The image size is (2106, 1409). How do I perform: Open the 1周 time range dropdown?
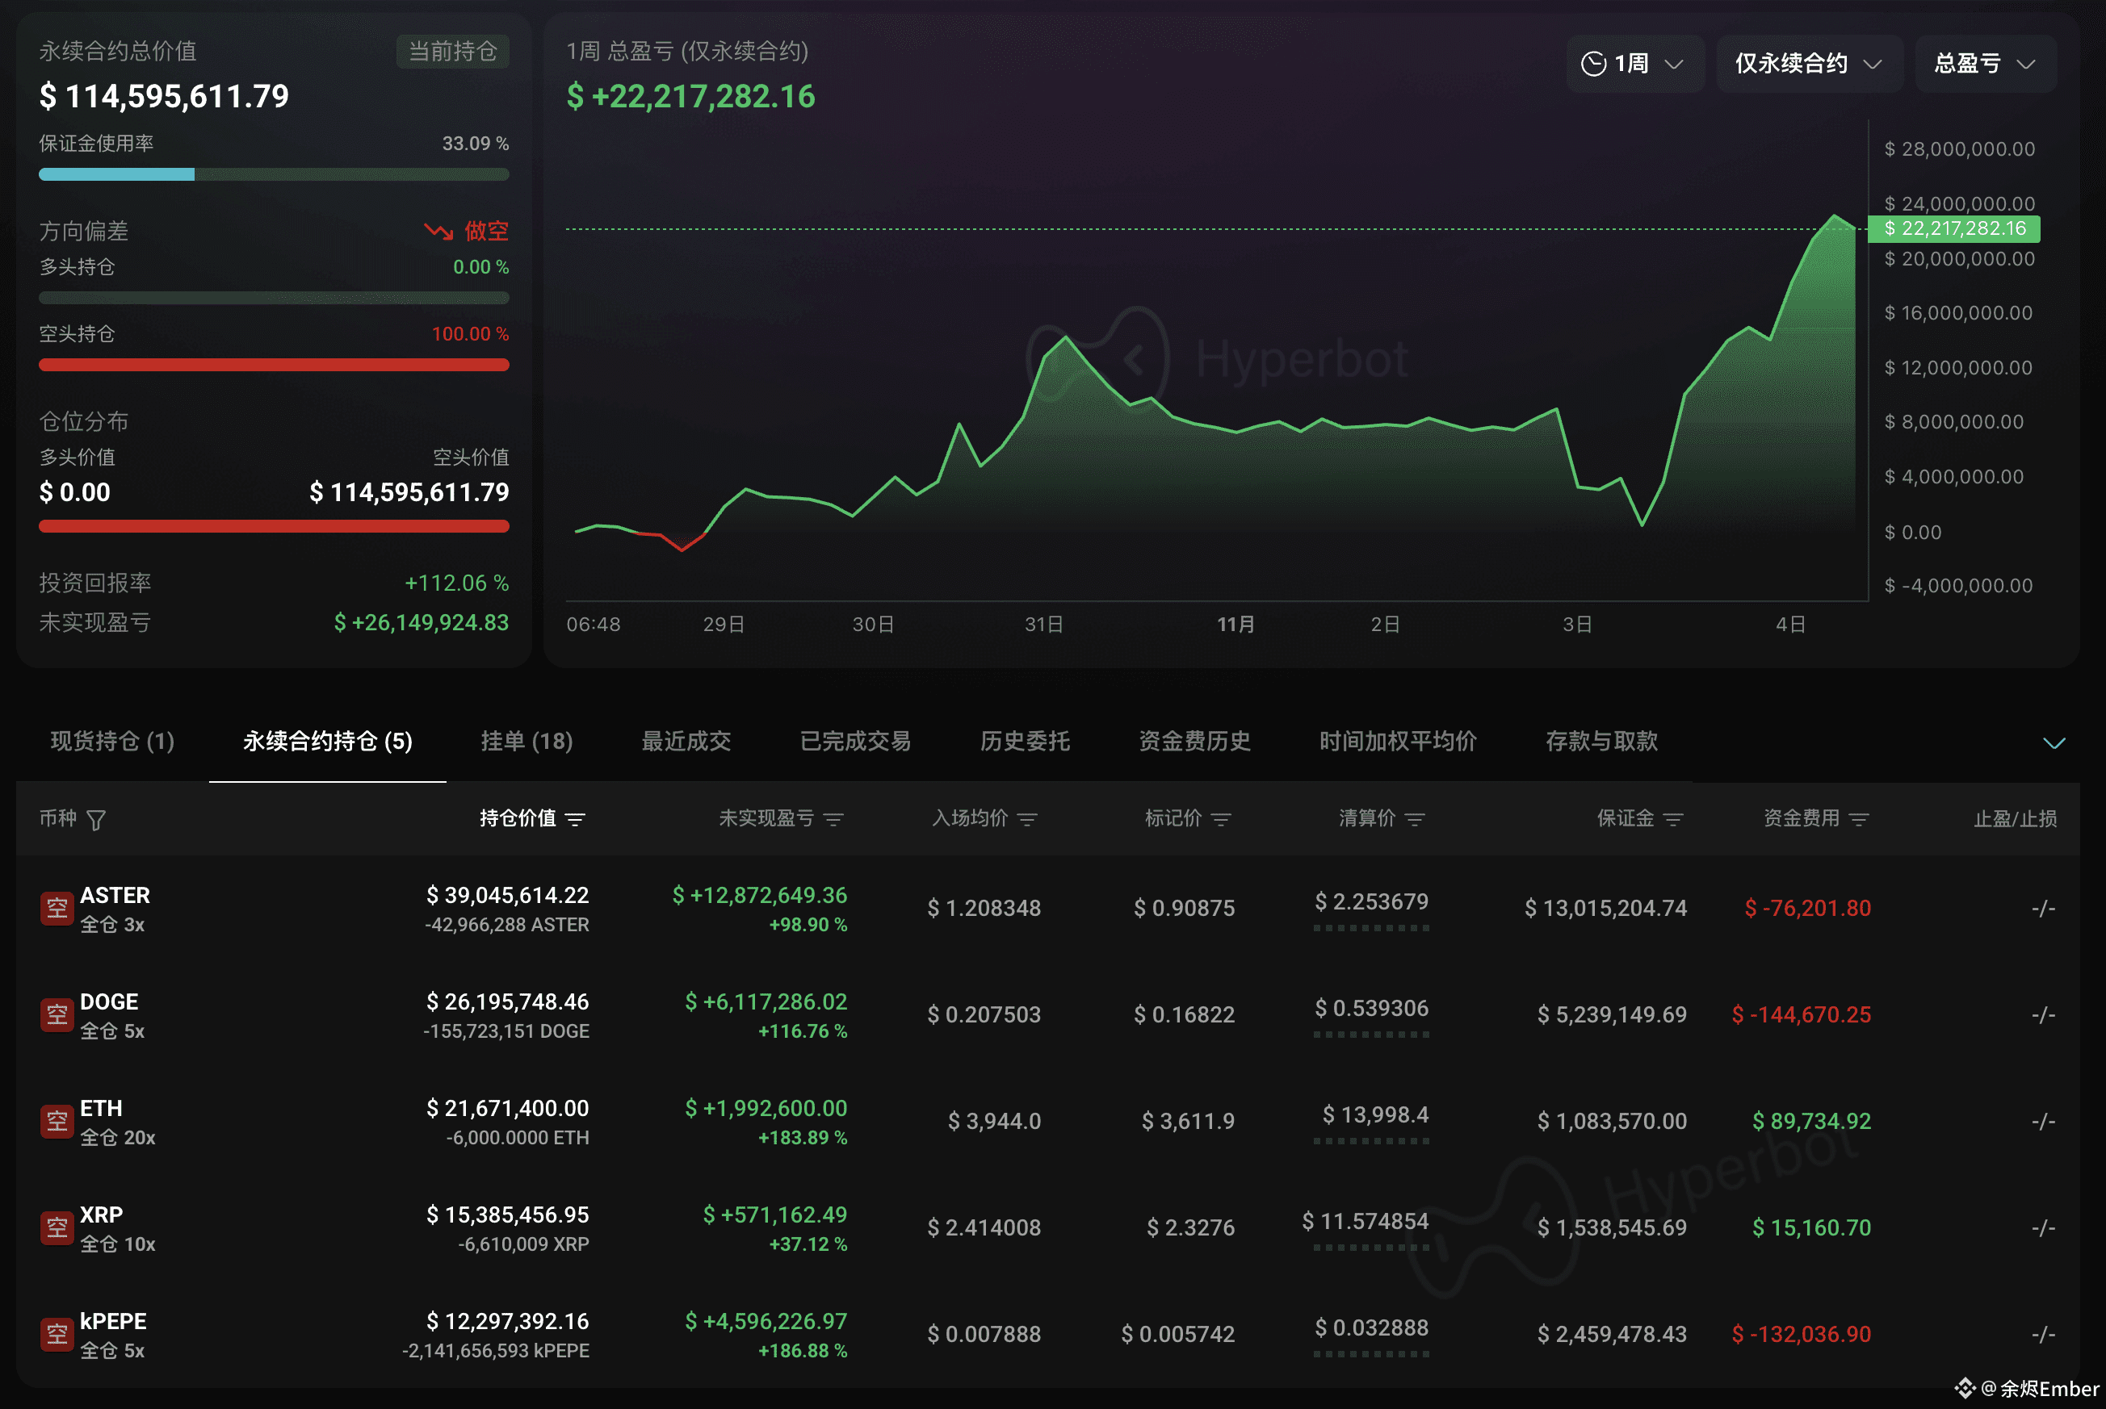tap(1633, 64)
